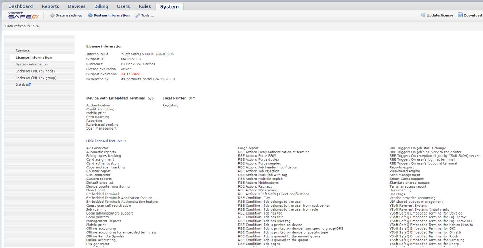Open Services in the sidebar
The width and height of the screenshot is (483, 248).
[x=22, y=51]
